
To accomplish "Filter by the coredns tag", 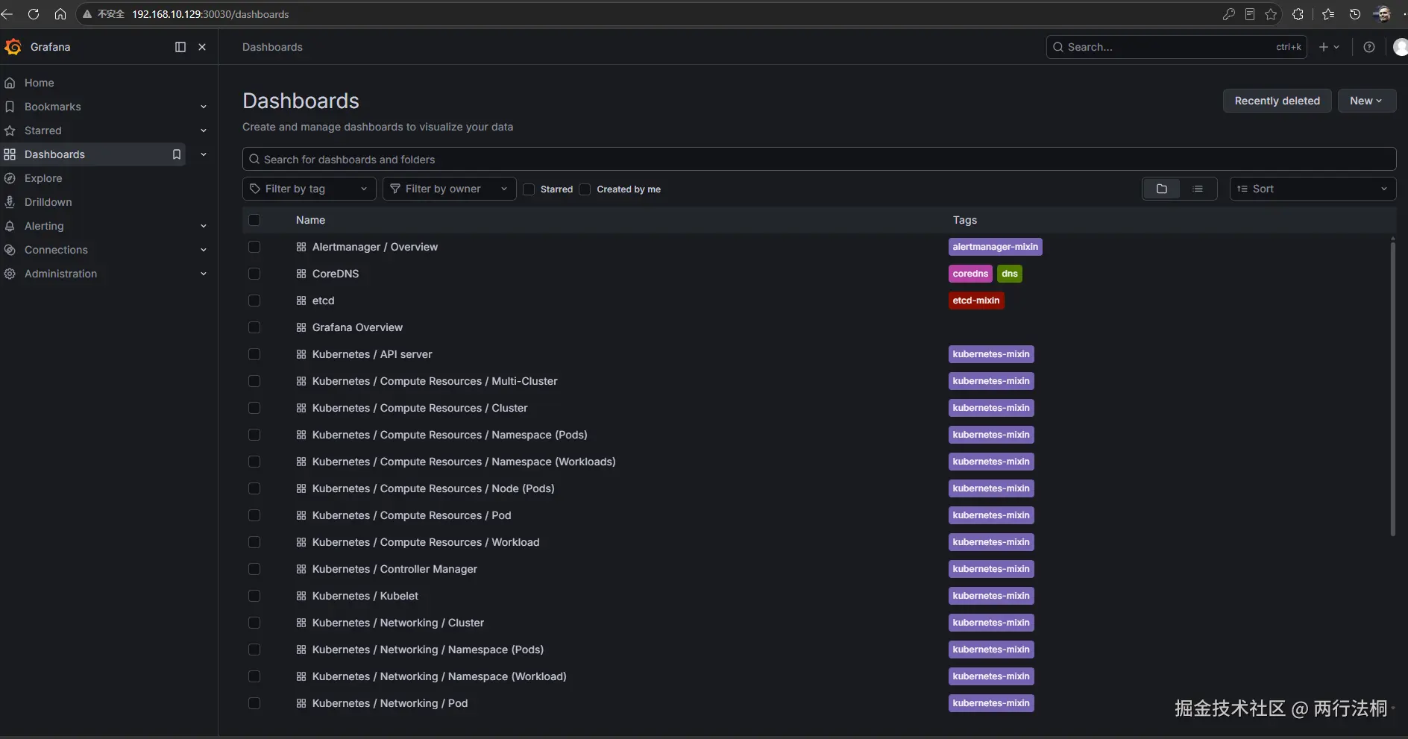I will [970, 274].
